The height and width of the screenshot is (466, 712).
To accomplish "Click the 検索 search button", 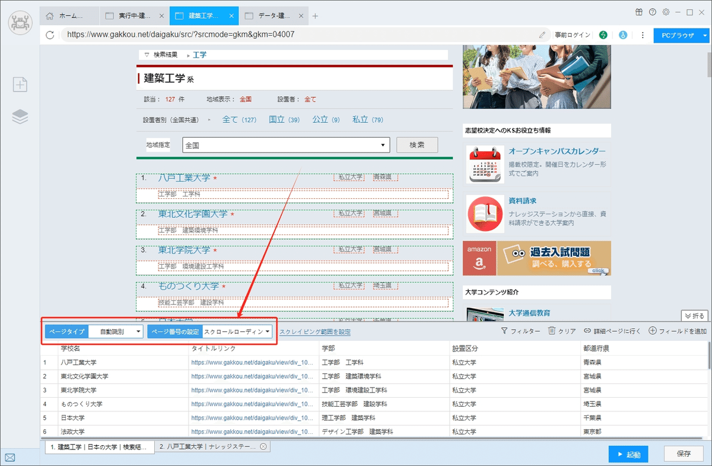I will 417,145.
